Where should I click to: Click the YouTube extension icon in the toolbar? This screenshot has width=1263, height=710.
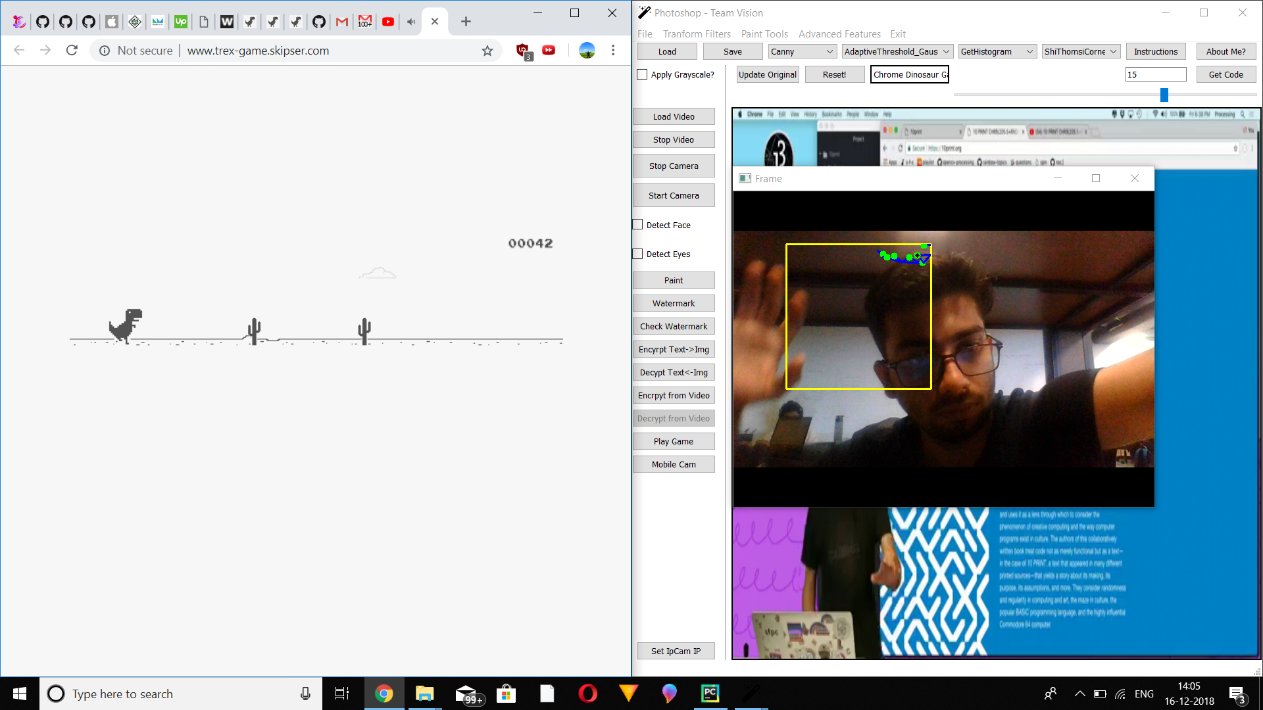pos(549,51)
